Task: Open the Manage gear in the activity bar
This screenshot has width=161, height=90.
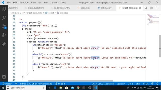Action: tap(4, 77)
